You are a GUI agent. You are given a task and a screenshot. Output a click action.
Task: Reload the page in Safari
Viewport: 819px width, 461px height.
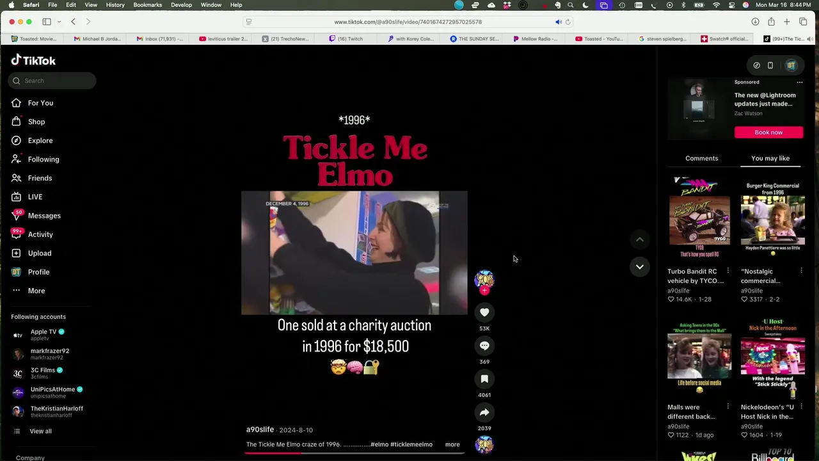tap(568, 22)
